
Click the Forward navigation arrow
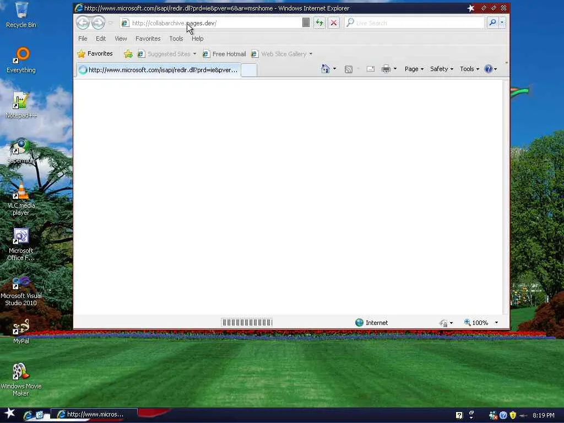98,23
